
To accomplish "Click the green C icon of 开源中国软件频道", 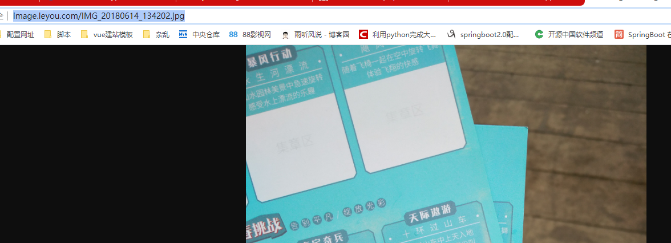I will 539,35.
